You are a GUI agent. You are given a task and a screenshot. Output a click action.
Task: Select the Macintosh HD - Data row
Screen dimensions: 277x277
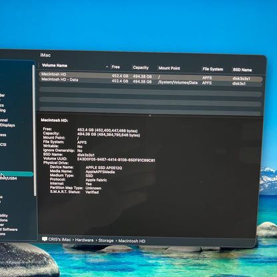(x=151, y=81)
